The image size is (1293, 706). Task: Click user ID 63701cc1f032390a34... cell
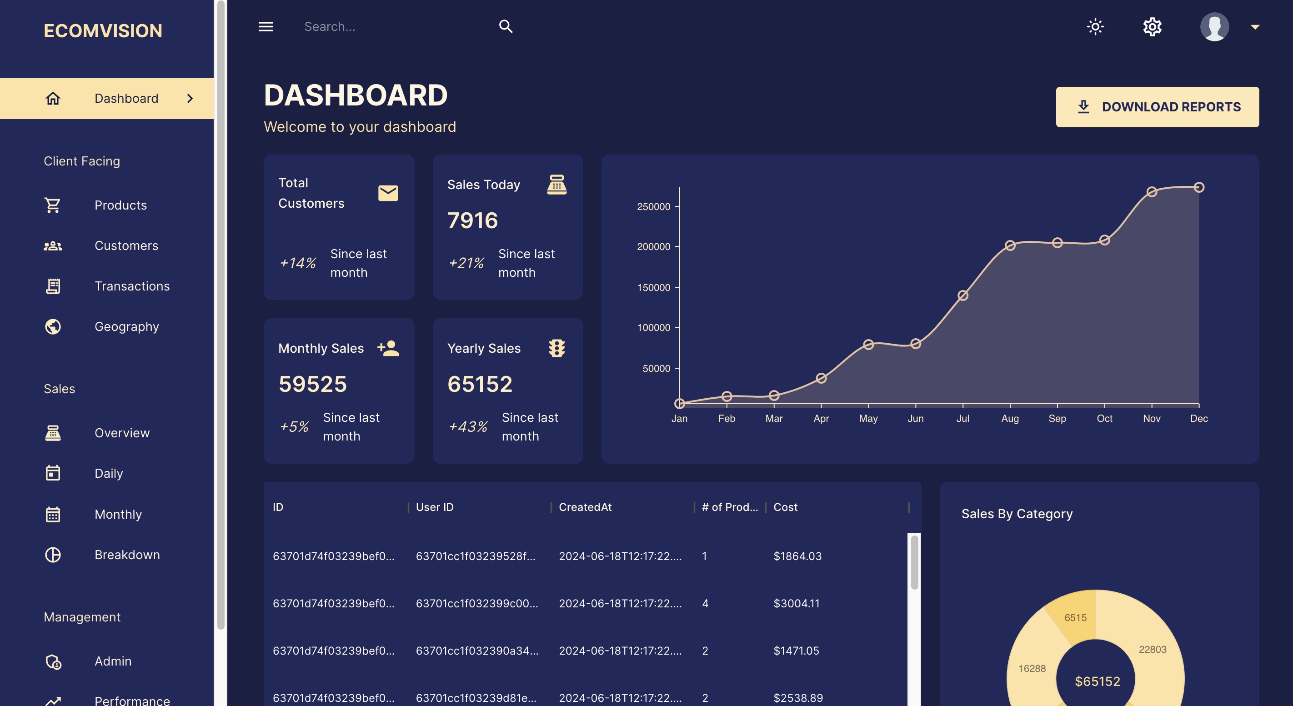click(x=477, y=651)
